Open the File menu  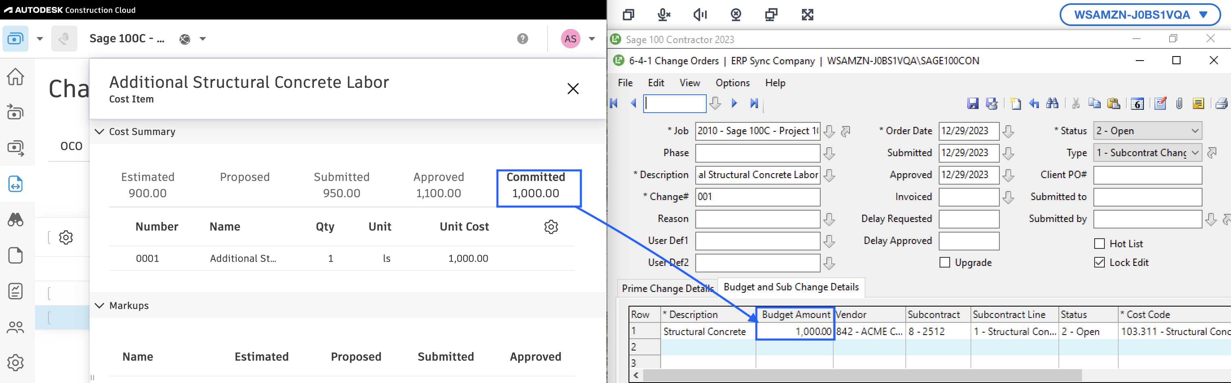click(x=625, y=83)
